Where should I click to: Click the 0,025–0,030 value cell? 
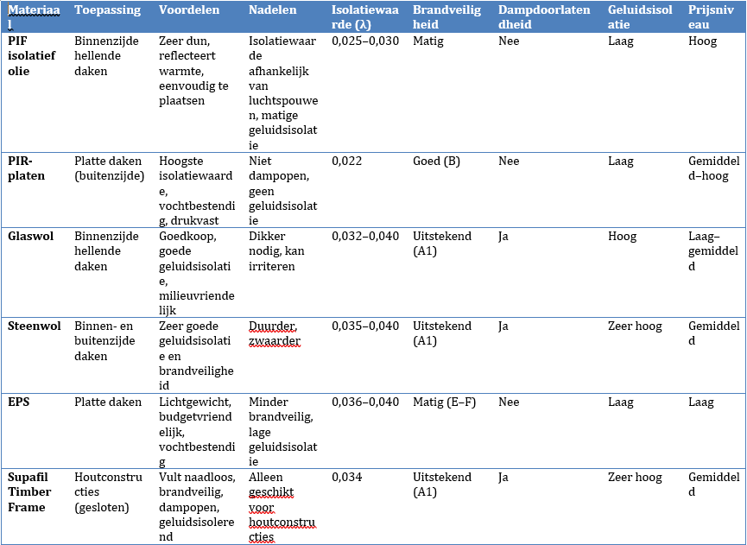point(365,41)
